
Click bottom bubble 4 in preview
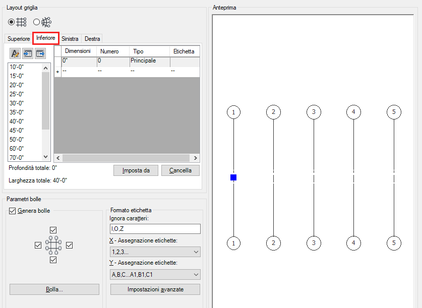[x=353, y=243]
